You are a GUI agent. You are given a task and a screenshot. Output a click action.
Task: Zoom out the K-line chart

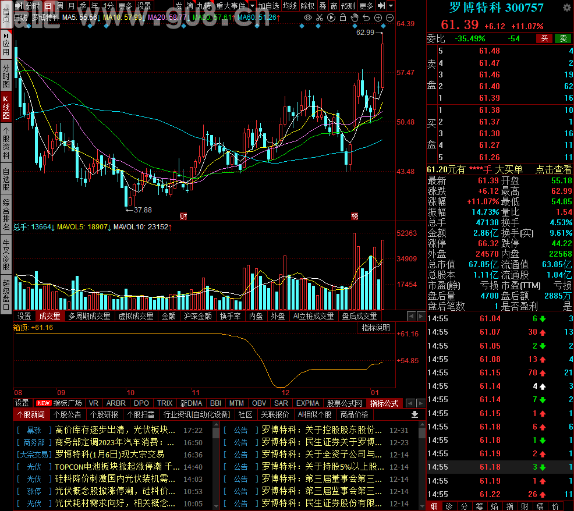click(390, 17)
